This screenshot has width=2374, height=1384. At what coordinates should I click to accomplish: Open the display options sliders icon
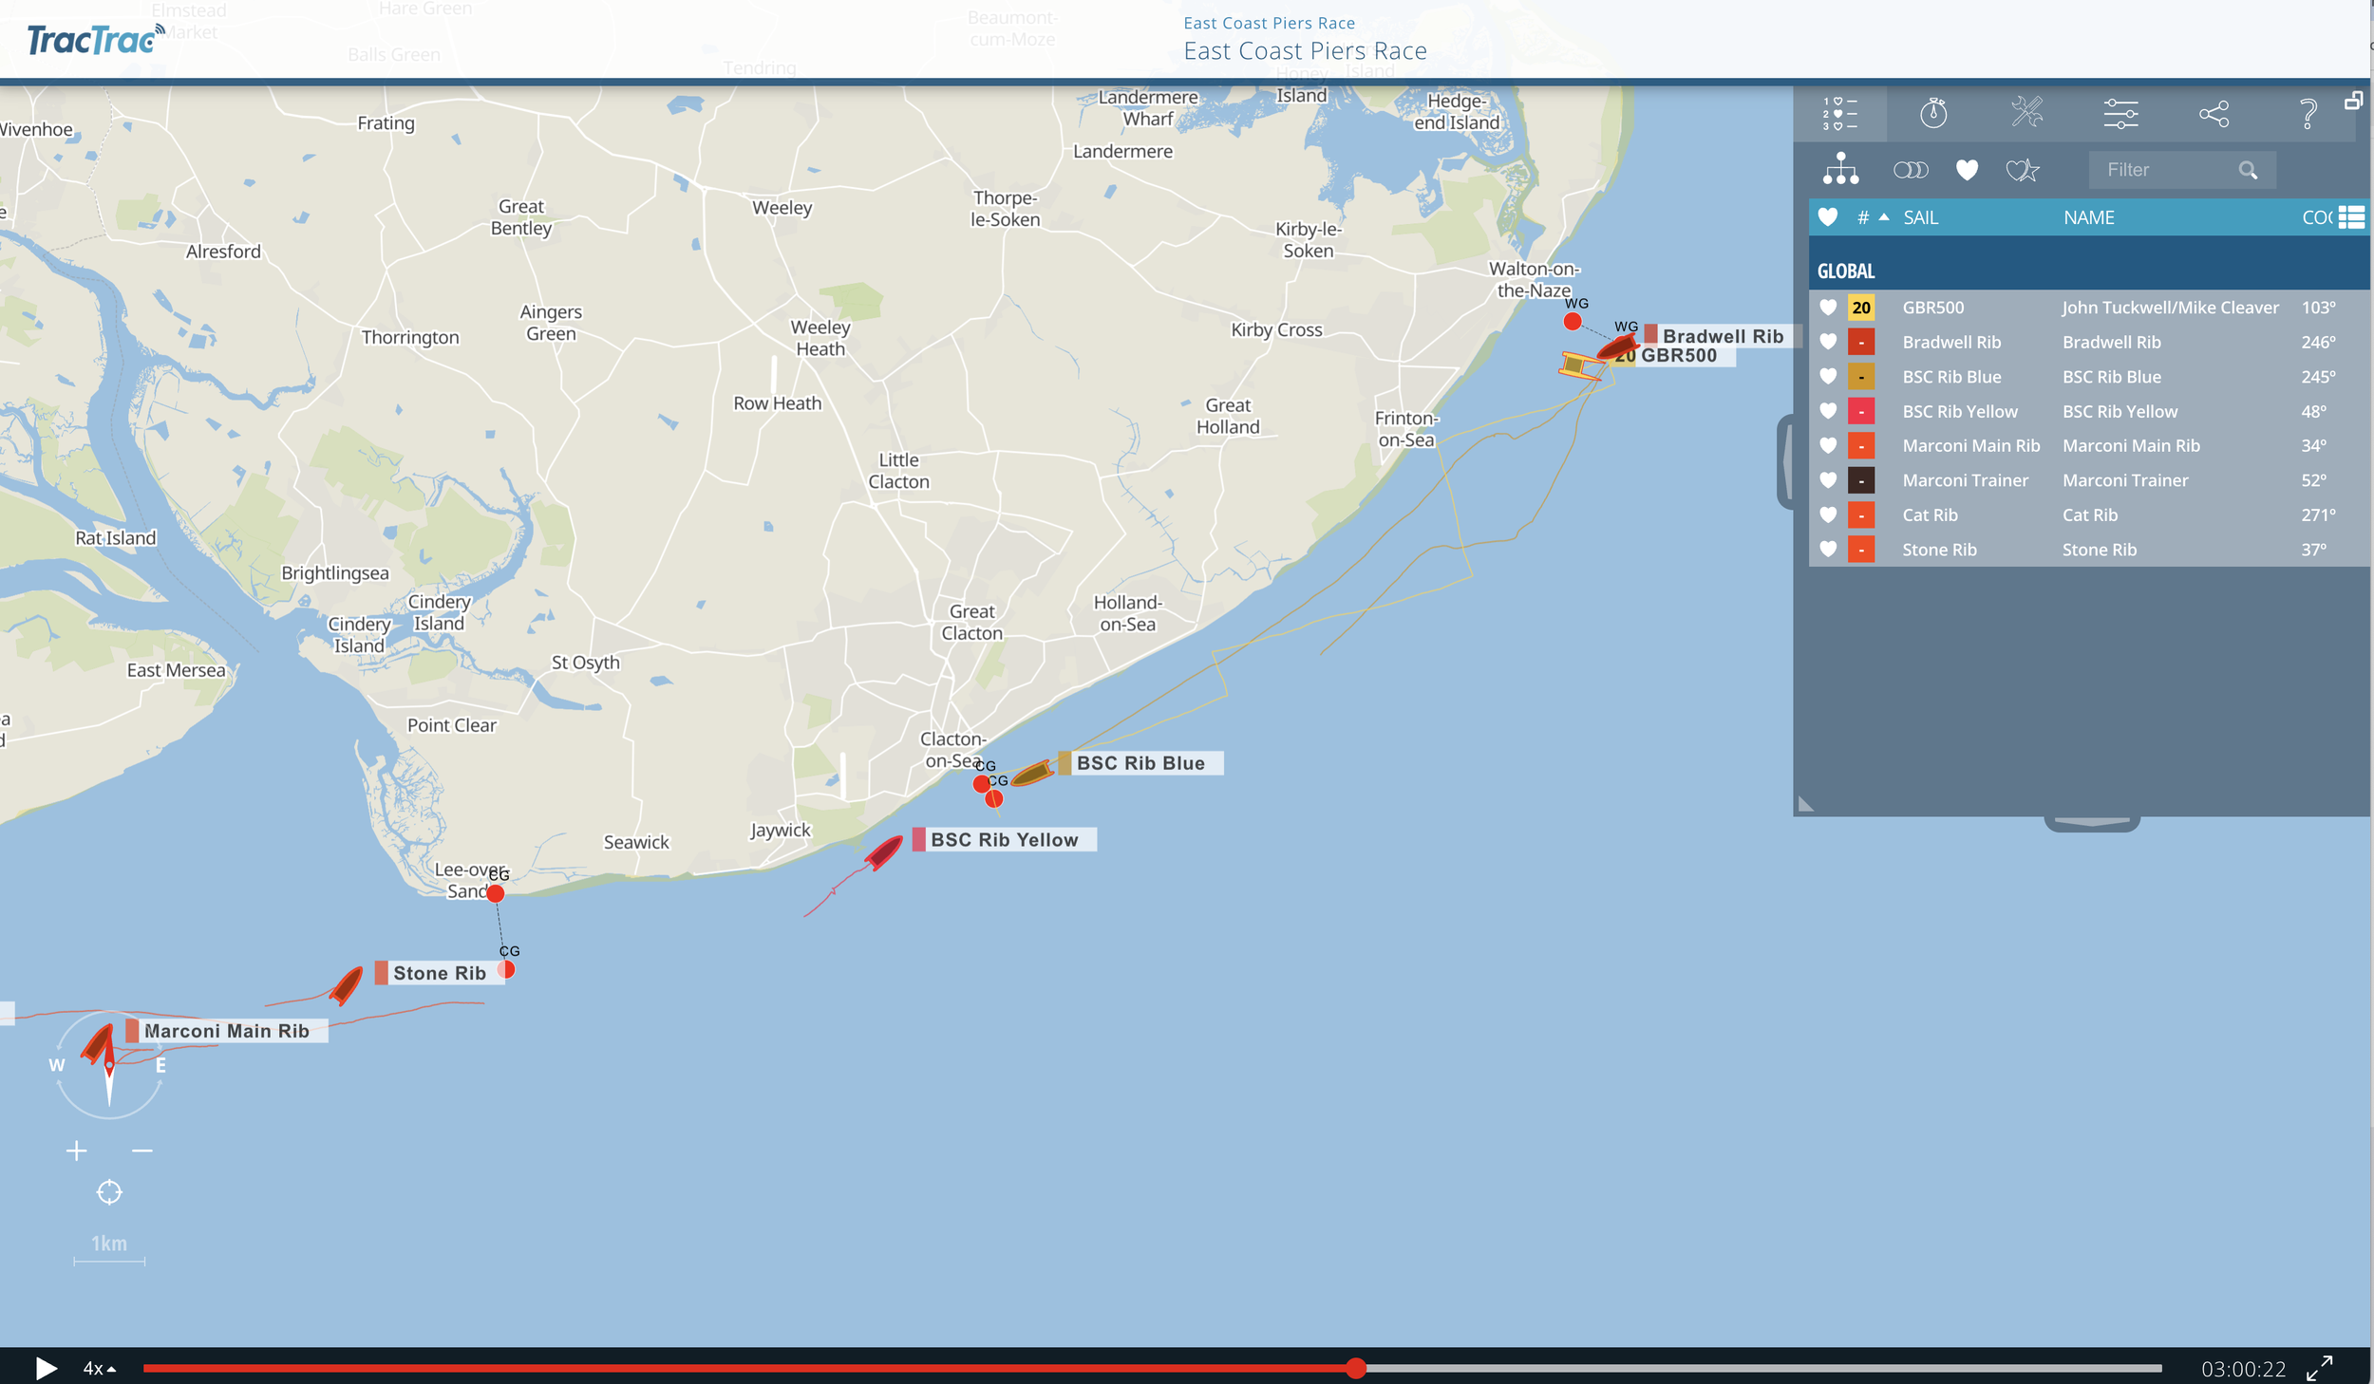pos(2122,114)
